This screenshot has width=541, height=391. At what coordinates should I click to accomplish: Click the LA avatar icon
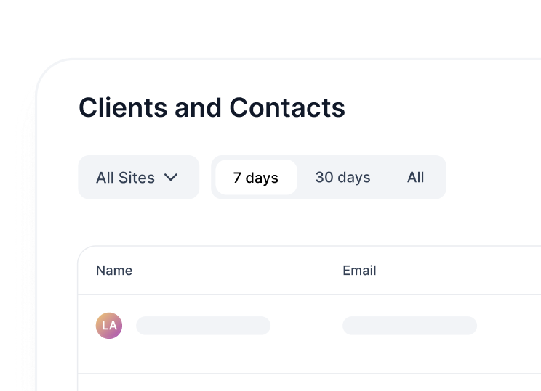[109, 326]
